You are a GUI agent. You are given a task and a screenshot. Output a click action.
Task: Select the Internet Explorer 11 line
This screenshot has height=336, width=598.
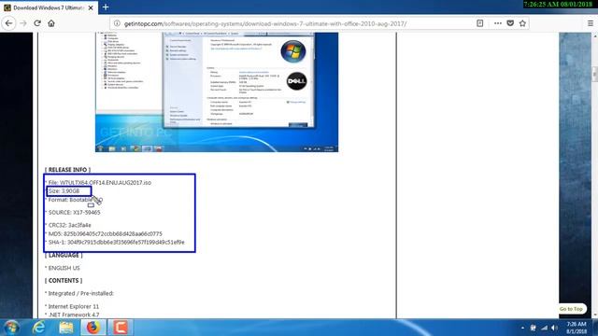pyautogui.click(x=73, y=306)
